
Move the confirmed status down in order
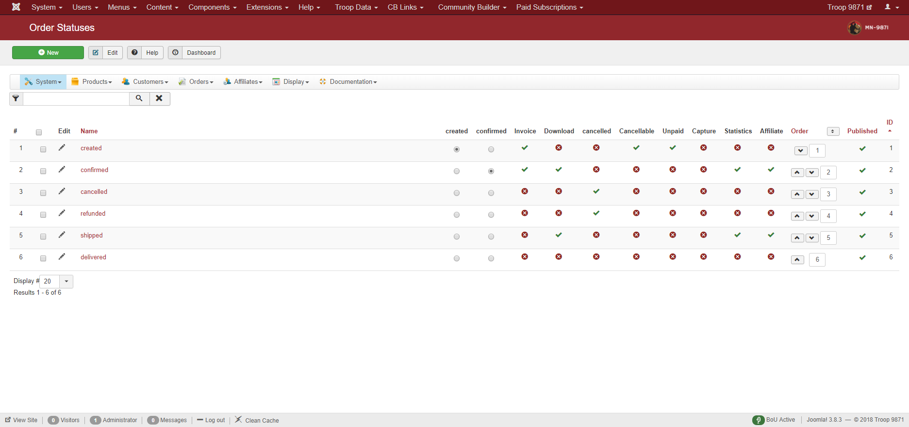point(811,173)
